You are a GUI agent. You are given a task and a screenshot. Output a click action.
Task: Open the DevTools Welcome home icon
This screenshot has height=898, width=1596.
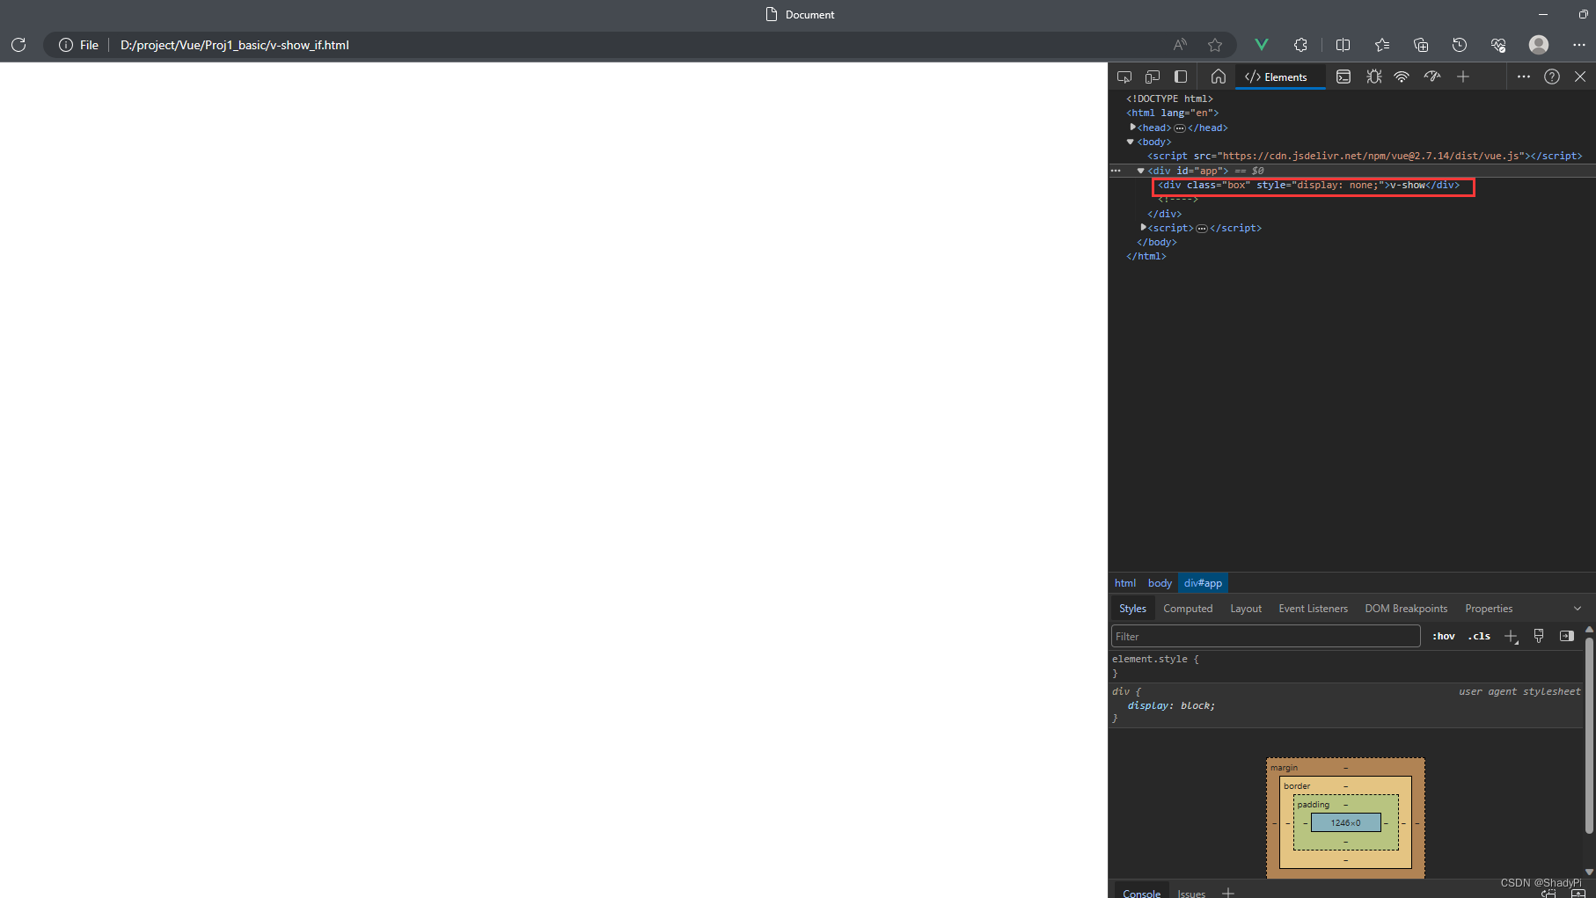[x=1219, y=77]
